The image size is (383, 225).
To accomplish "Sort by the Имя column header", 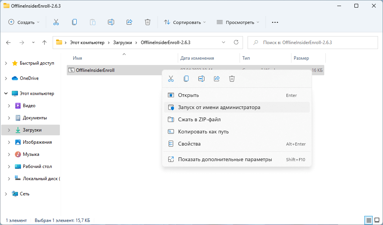I will tap(77, 58).
